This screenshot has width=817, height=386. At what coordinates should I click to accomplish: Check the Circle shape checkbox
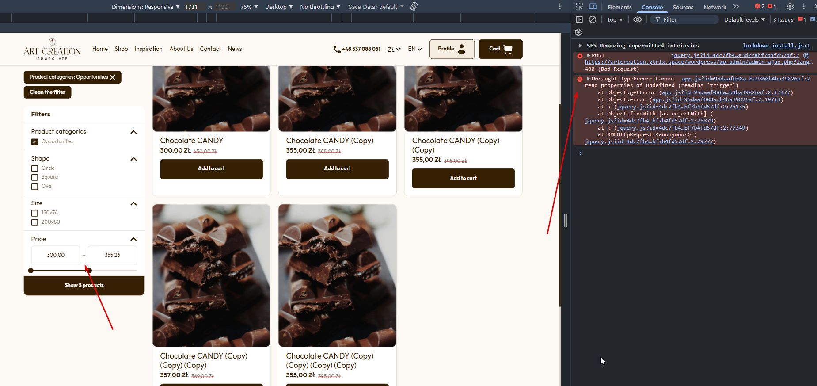[x=34, y=168]
